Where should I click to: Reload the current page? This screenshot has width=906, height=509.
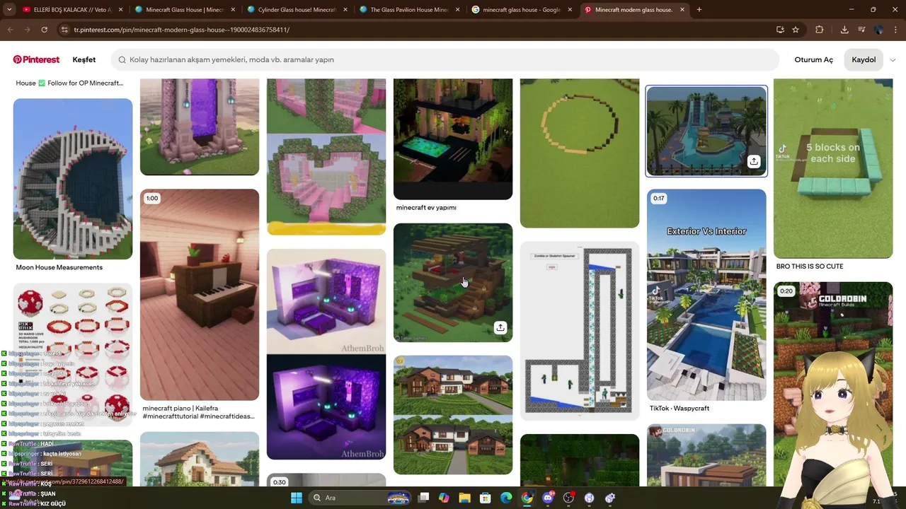(44, 30)
